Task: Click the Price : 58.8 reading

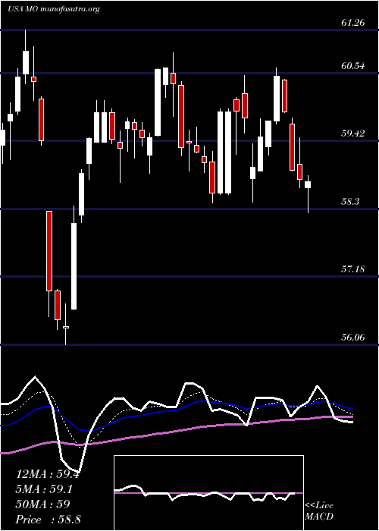Action: (48, 520)
